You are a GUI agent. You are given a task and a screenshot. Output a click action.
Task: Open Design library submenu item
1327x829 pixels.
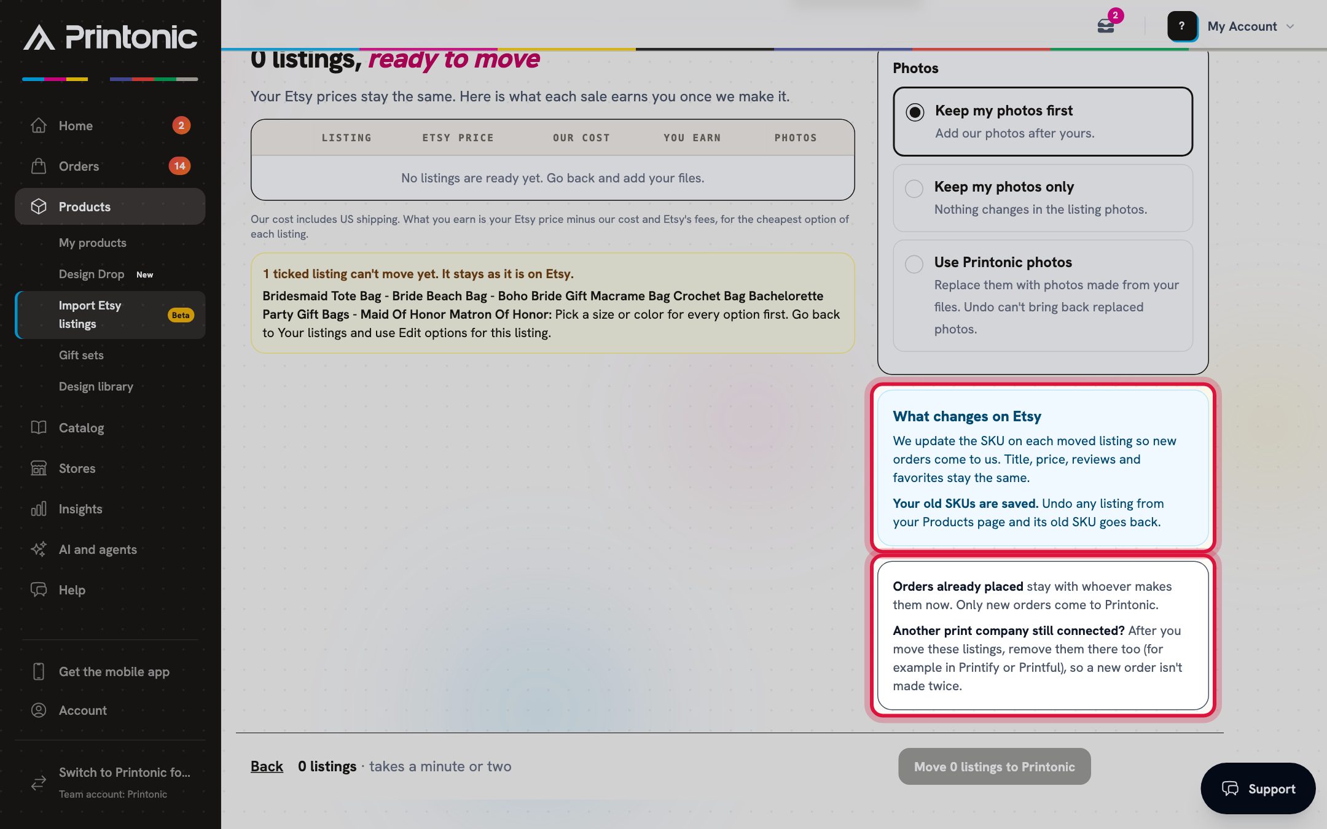pyautogui.click(x=96, y=386)
